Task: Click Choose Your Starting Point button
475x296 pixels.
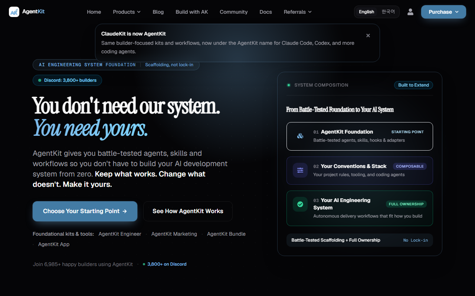Action: coord(85,211)
